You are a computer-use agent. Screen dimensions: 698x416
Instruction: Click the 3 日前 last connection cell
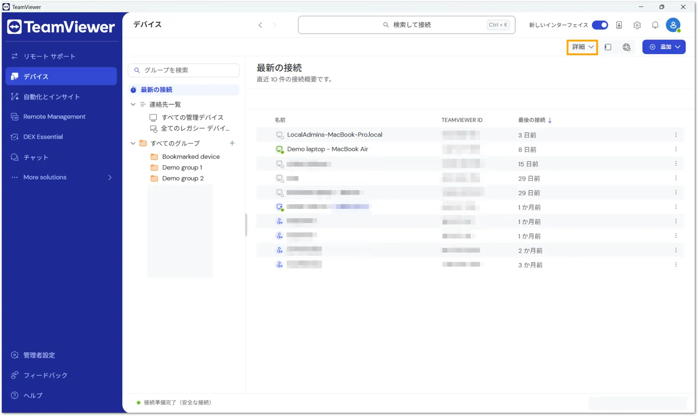(x=527, y=135)
